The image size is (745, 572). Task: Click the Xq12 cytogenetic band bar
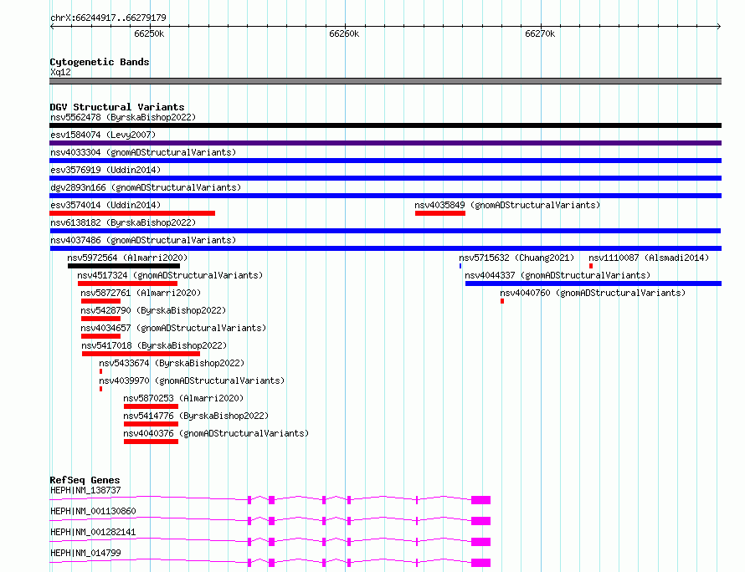point(385,81)
